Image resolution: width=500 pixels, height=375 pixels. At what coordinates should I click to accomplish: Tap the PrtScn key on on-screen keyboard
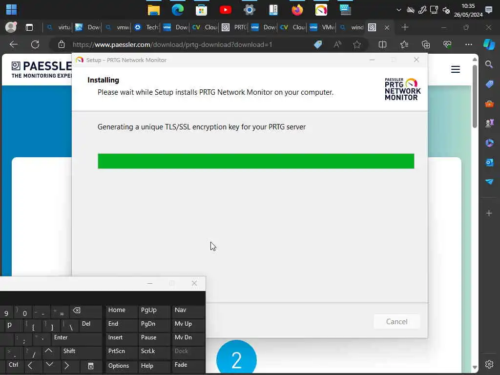122,353
